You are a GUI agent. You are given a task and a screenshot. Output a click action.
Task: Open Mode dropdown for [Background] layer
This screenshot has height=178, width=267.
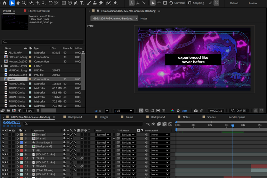click(x=103, y=146)
